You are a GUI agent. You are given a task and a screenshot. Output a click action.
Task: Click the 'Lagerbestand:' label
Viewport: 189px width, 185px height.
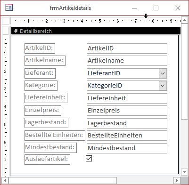pos(46,123)
